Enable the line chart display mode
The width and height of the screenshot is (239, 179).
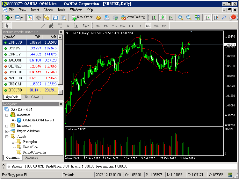(170, 17)
